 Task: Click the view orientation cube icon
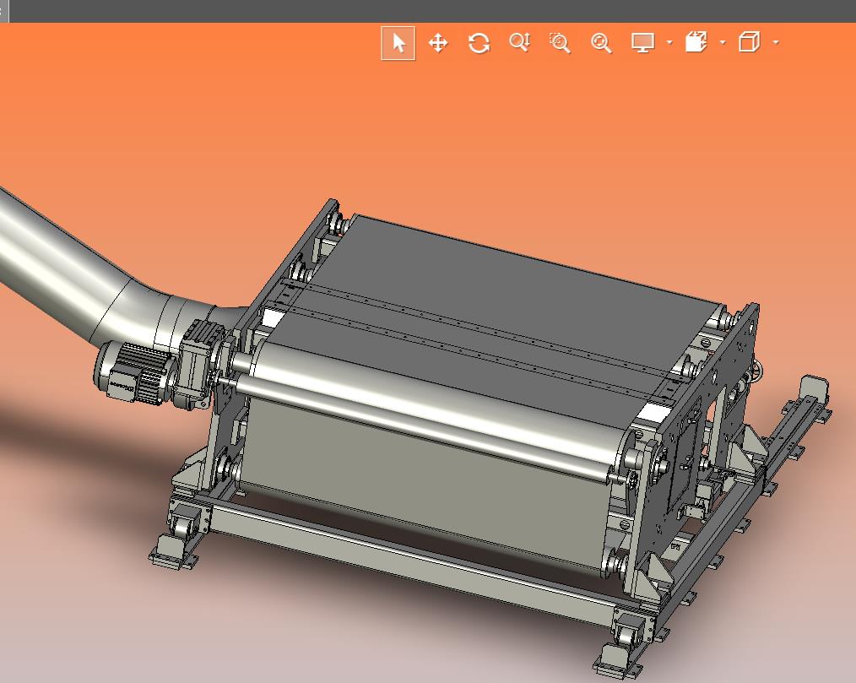(749, 42)
